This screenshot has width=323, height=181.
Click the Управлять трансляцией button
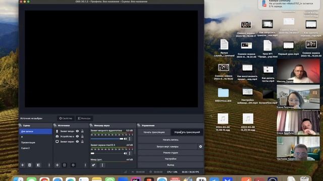187,132
